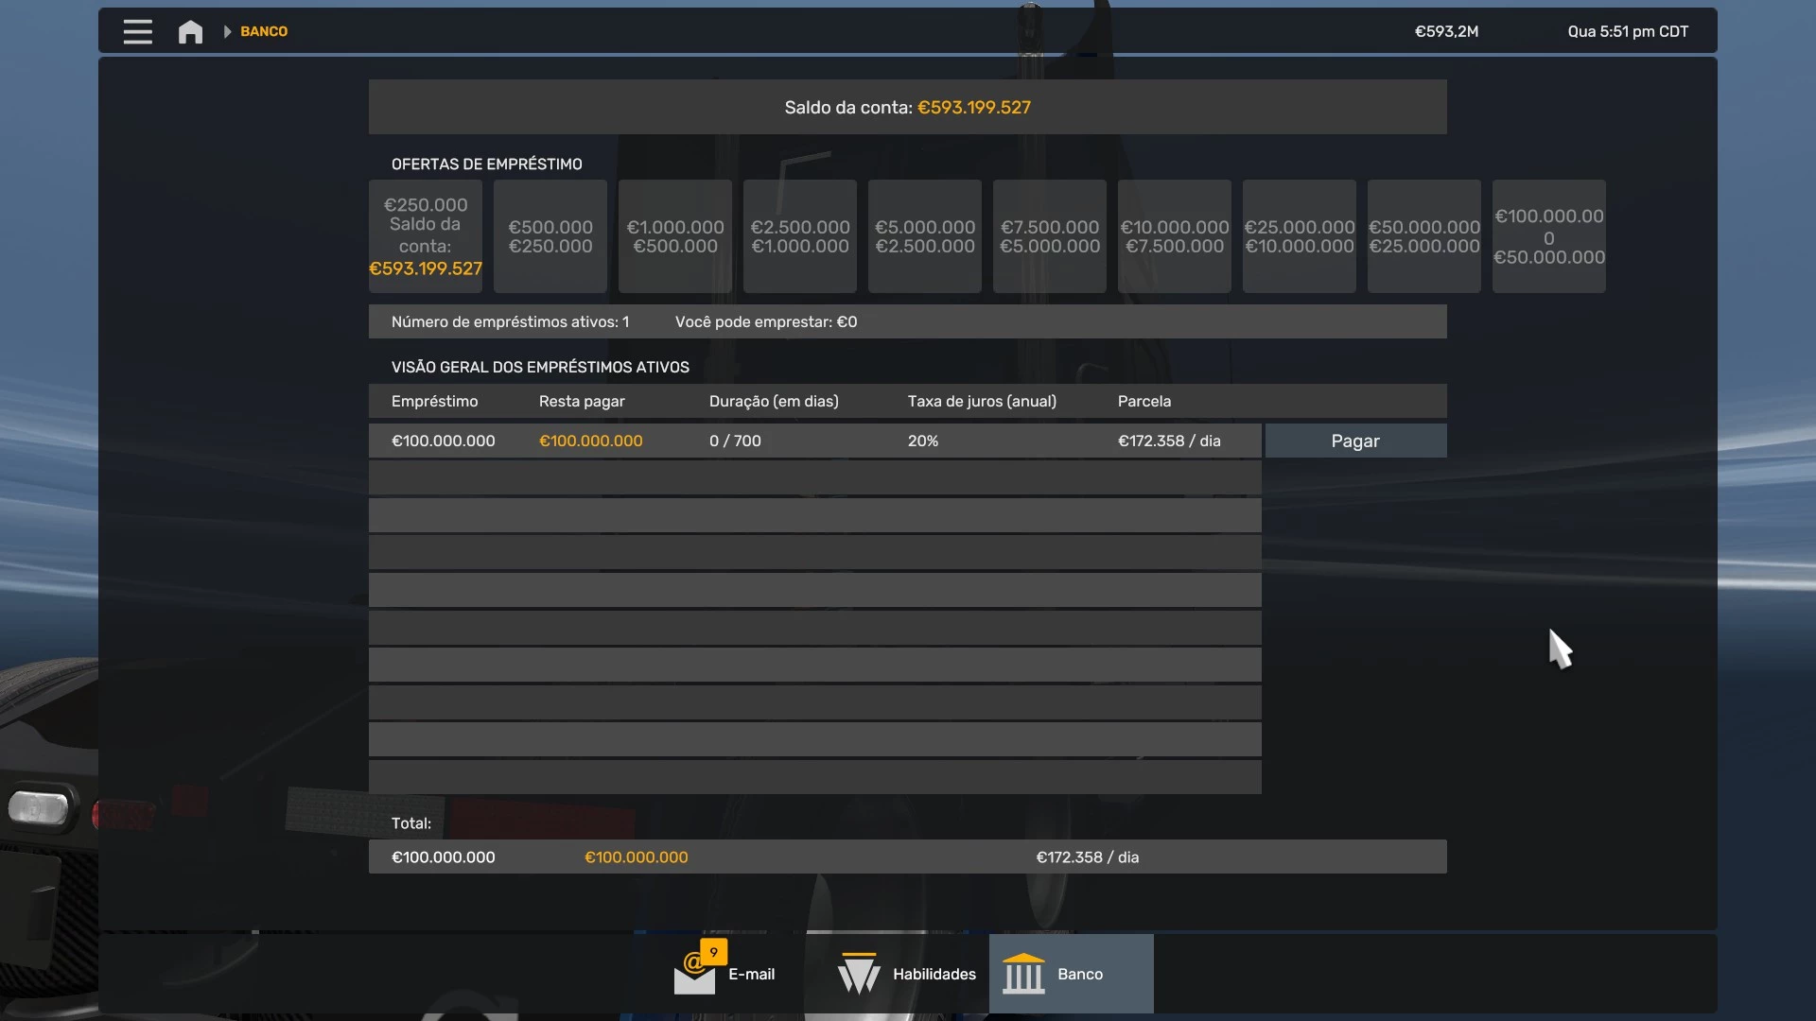Choose the €1.000.000 loan offer

pyautogui.click(x=673, y=236)
